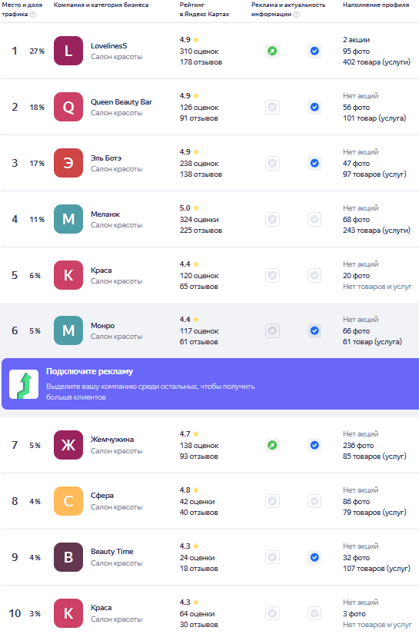Click the blue verified checkmark for Монро
This screenshot has width=419, height=634.
pyautogui.click(x=314, y=330)
